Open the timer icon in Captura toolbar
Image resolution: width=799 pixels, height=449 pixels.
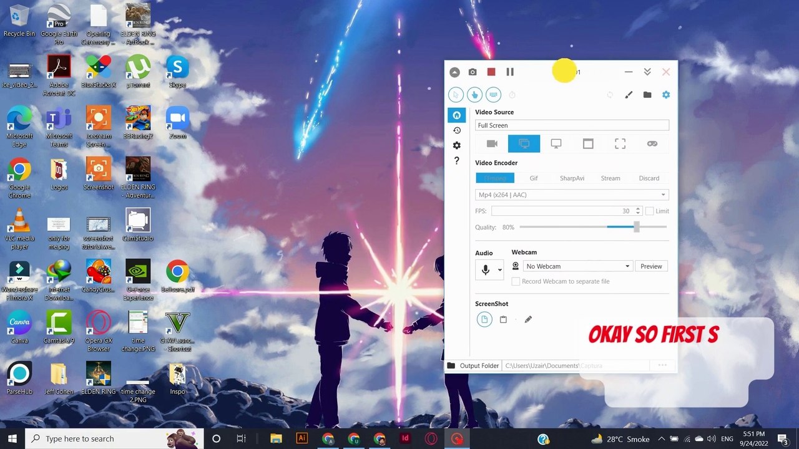point(512,95)
